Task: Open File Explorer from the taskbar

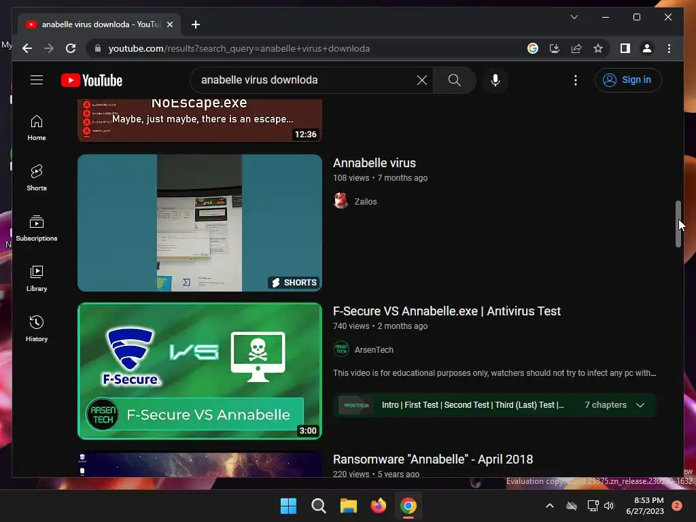Action: tap(349, 506)
